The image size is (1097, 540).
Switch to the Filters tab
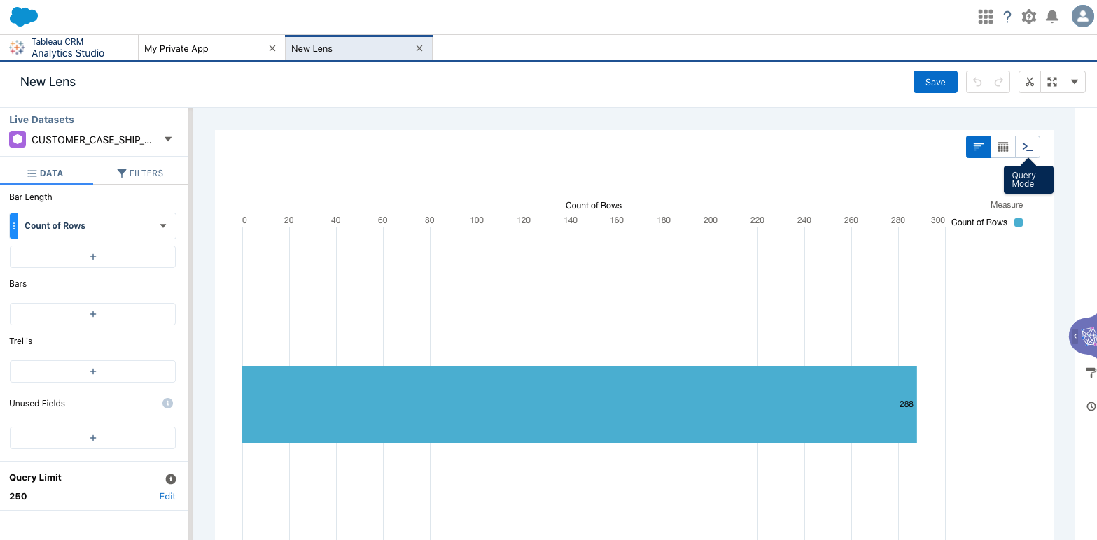[140, 173]
